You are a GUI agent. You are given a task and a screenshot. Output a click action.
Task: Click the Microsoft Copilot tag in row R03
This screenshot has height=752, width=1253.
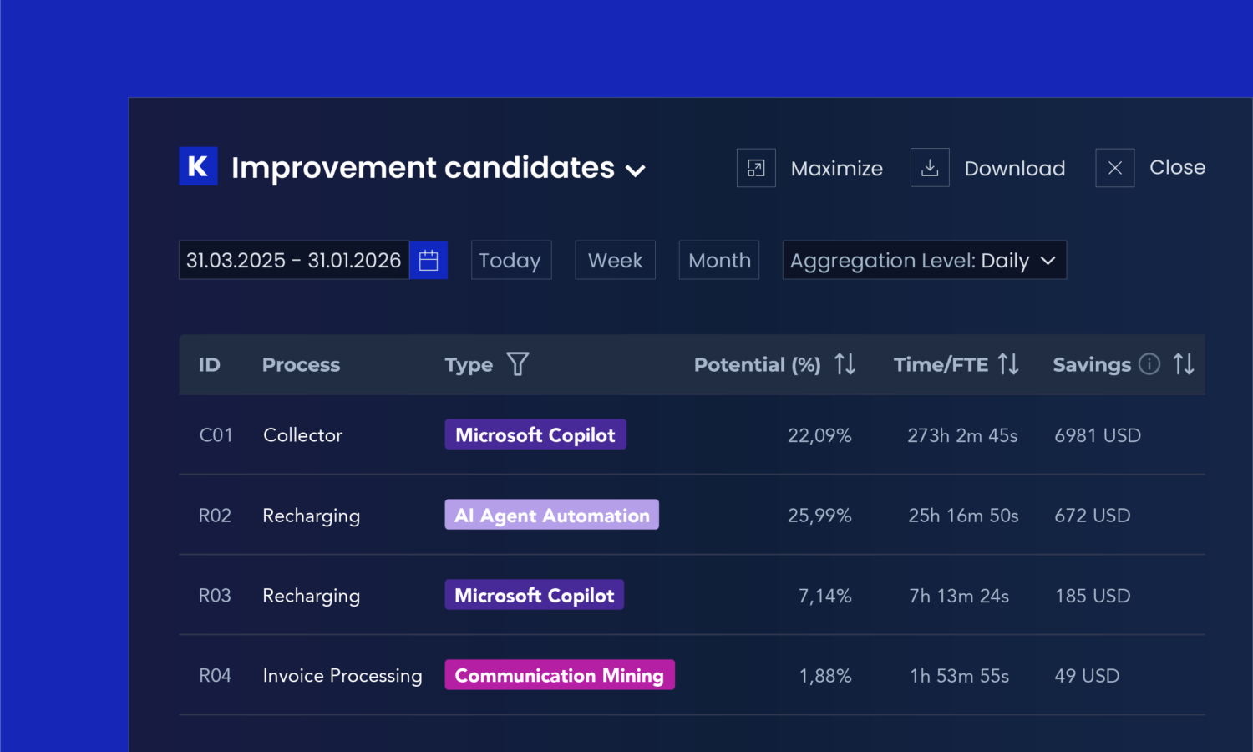pos(535,595)
